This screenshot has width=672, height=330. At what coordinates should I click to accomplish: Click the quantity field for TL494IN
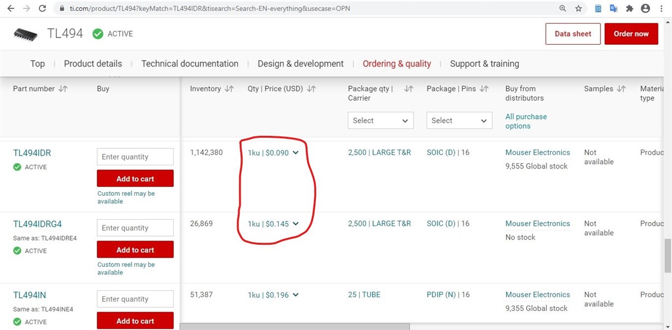pos(135,299)
